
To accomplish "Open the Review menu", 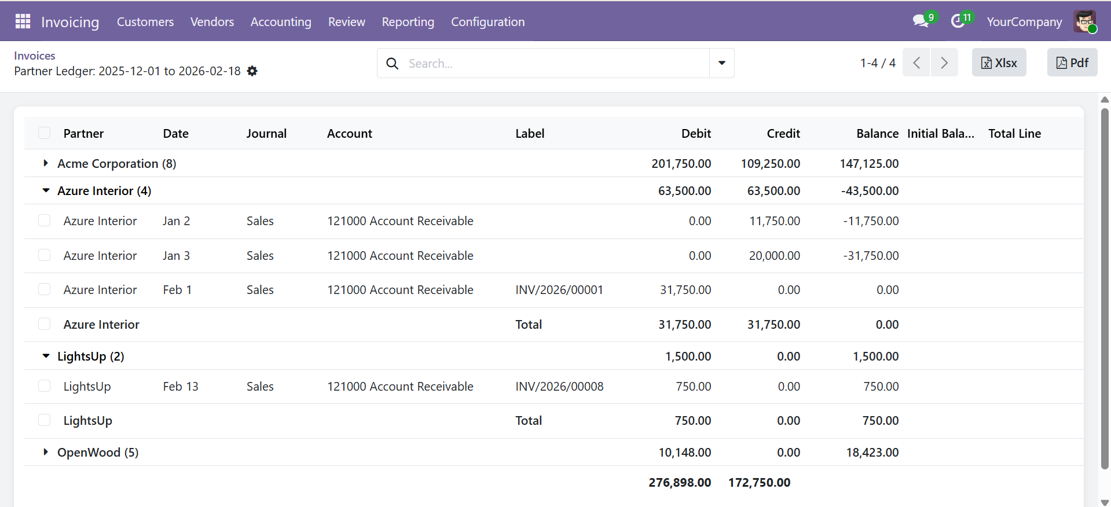I will 347,21.
